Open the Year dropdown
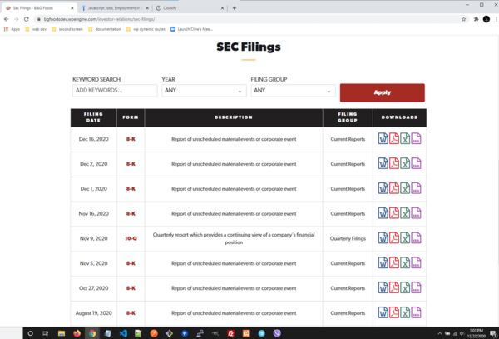Screen dimensions: 499x339 (x=204, y=91)
